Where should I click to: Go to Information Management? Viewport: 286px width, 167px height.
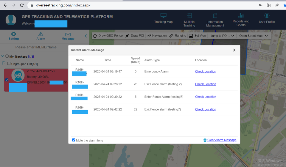215,20
